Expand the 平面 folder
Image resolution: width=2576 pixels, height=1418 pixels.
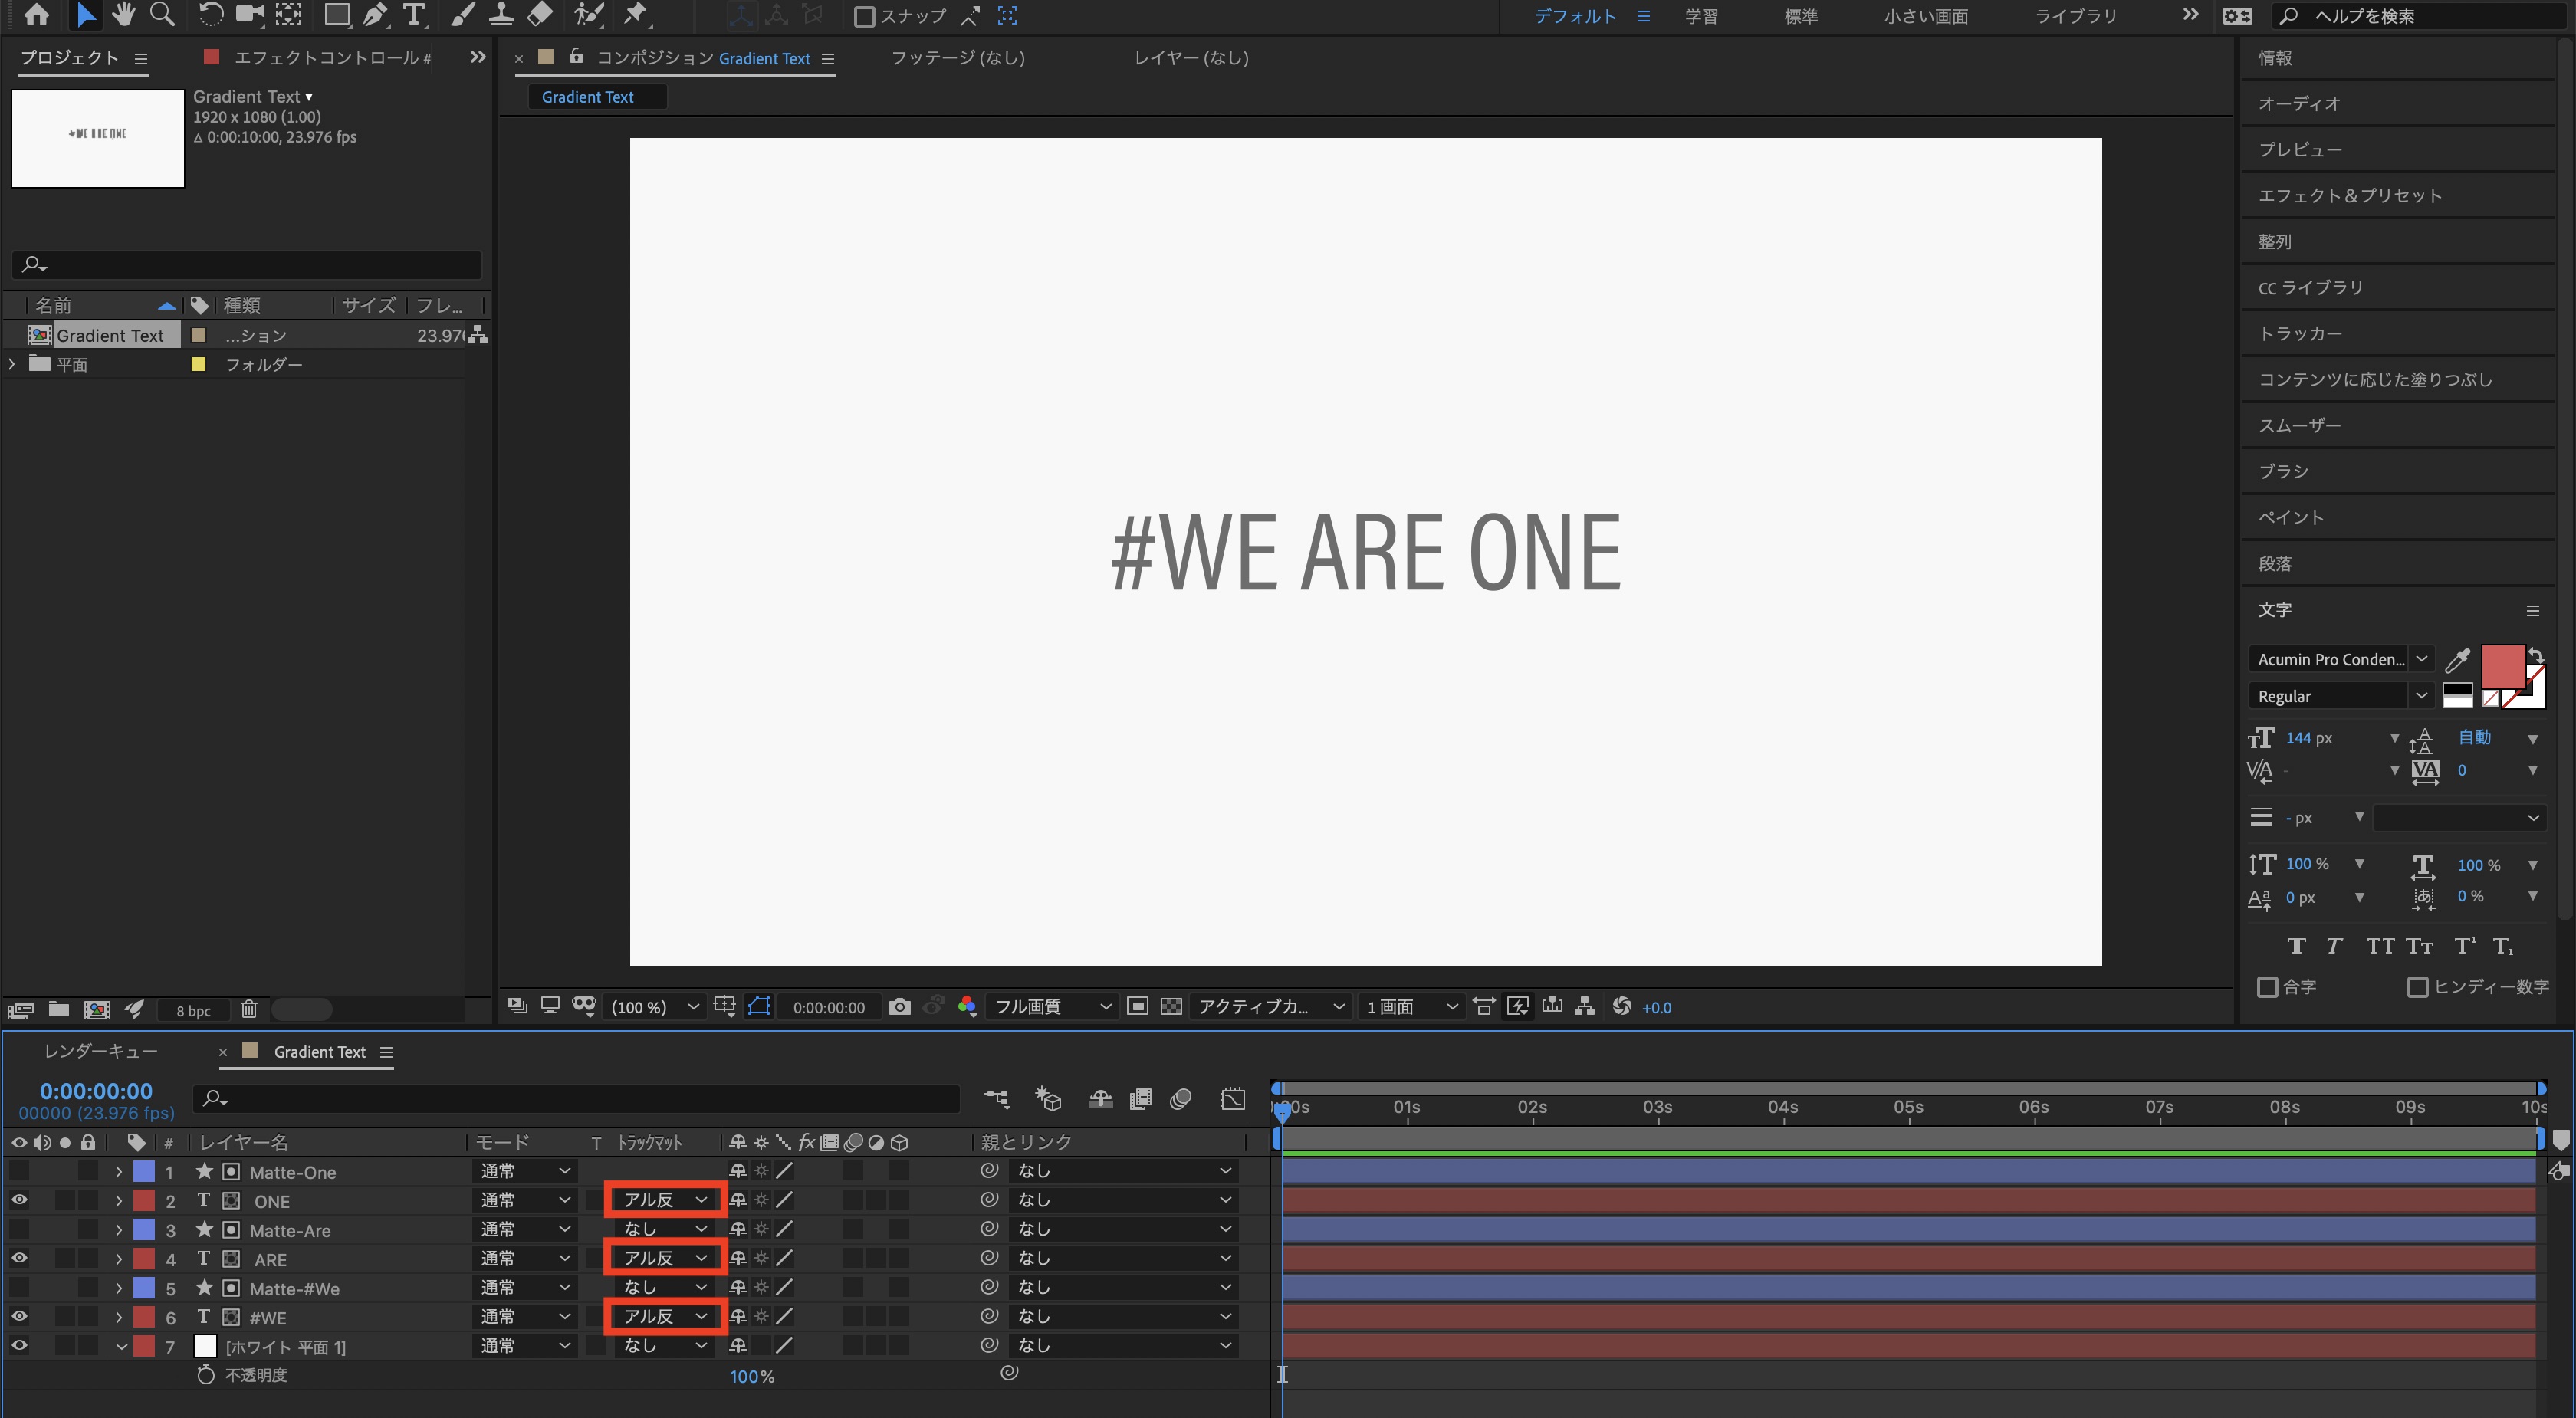pyautogui.click(x=12, y=364)
